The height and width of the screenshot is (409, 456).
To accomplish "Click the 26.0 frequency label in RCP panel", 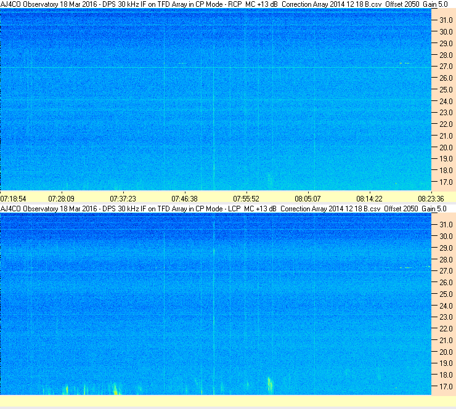I will pyautogui.click(x=446, y=78).
